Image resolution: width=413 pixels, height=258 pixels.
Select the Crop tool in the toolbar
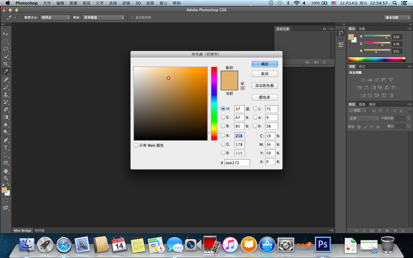click(x=6, y=64)
